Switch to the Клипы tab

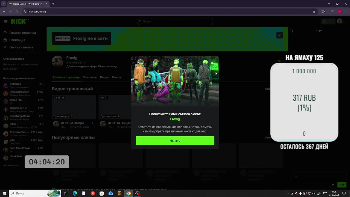(116, 77)
